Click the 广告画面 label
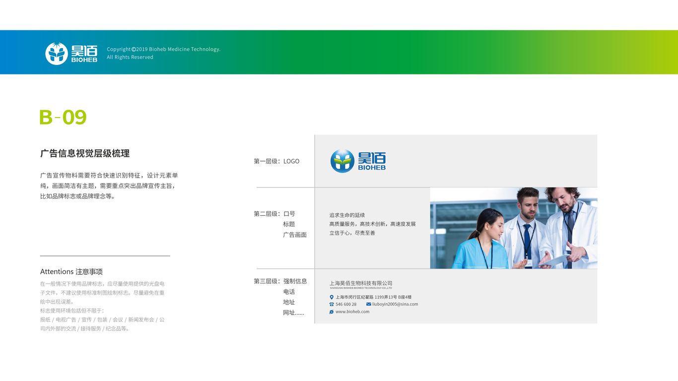Screen dimensions: 678x381 (x=295, y=235)
